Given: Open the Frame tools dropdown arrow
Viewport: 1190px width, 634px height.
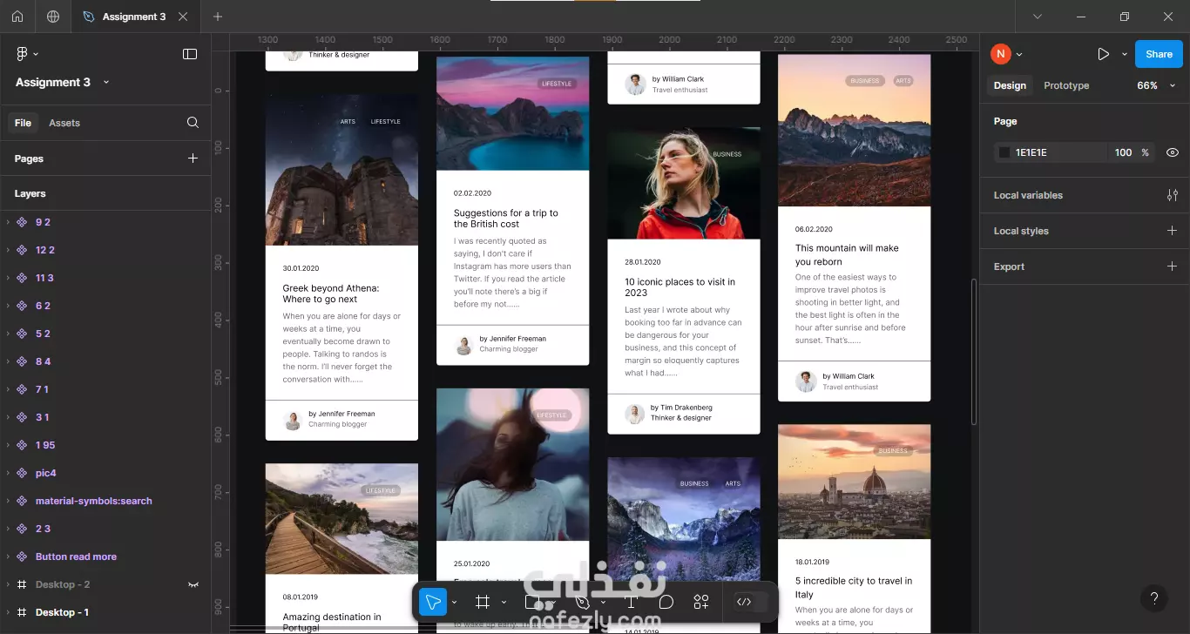Looking at the screenshot, I should pyautogui.click(x=504, y=603).
